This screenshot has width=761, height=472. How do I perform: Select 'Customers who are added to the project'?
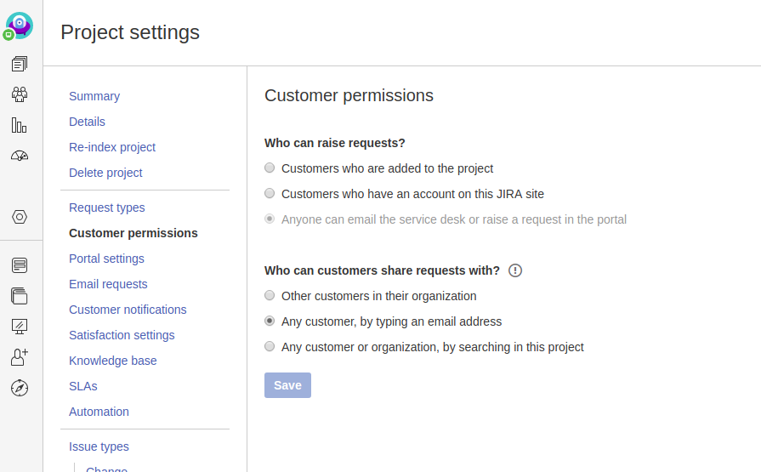(270, 168)
